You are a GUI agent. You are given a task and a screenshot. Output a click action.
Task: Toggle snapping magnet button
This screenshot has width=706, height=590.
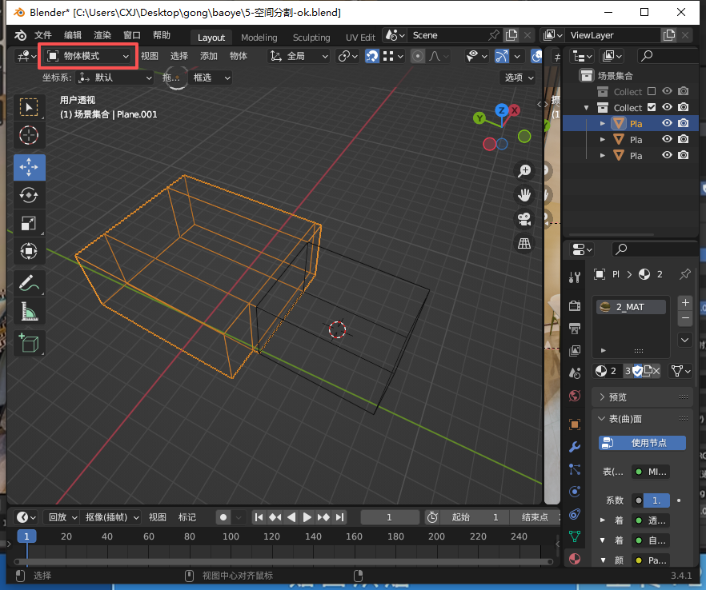tap(372, 56)
